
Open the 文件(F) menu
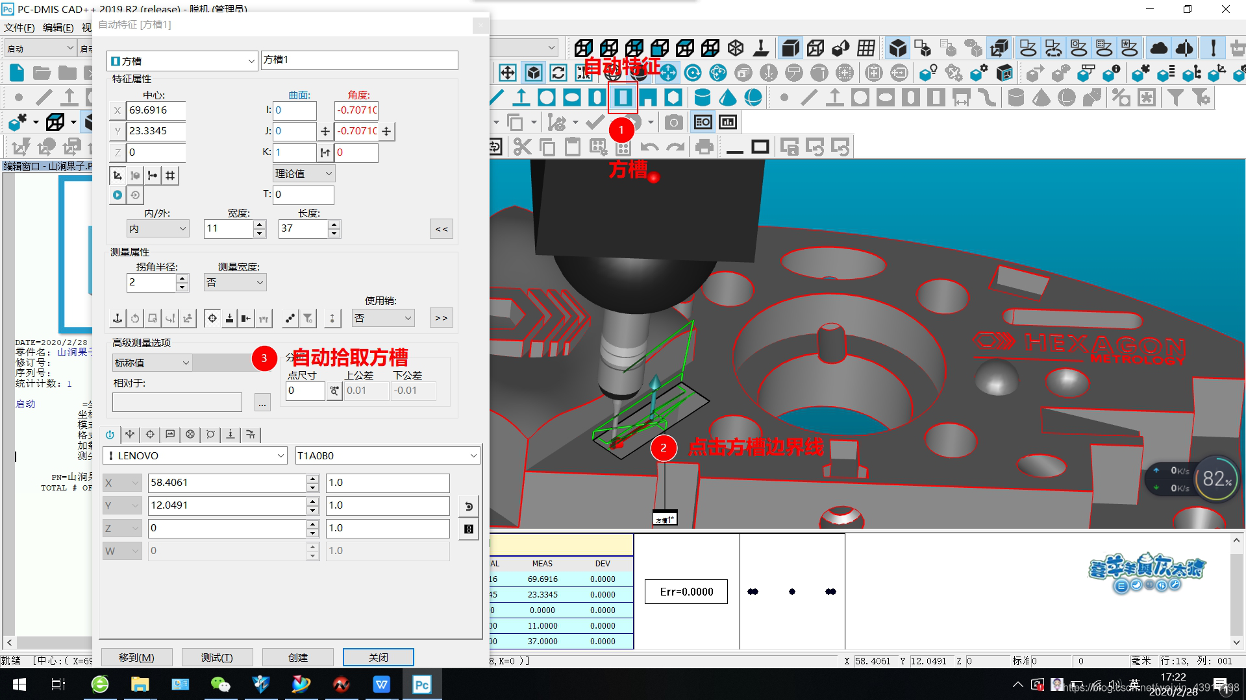[19, 27]
